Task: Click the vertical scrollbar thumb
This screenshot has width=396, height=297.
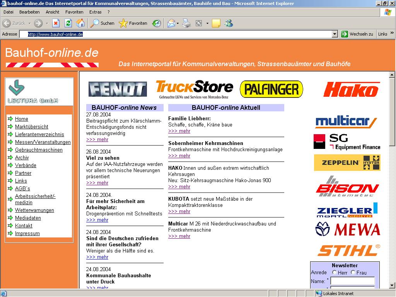Action: [392, 112]
